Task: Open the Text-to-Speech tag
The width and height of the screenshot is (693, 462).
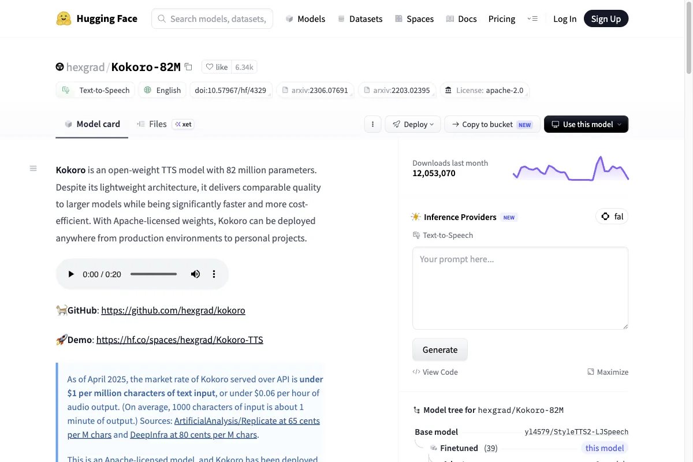Action: coord(96,90)
